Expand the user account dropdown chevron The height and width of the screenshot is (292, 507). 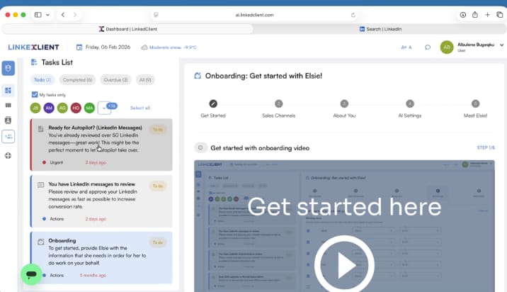click(501, 45)
